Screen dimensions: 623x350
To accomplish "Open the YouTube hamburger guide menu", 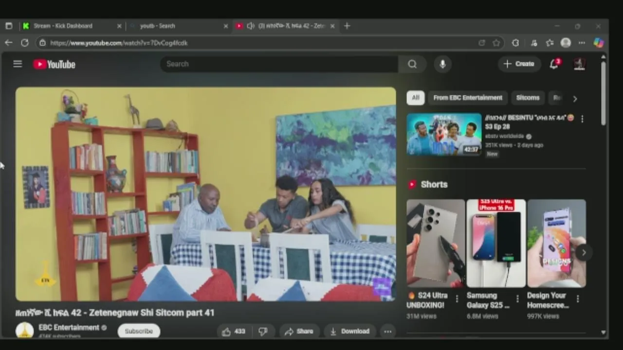I will (18, 64).
